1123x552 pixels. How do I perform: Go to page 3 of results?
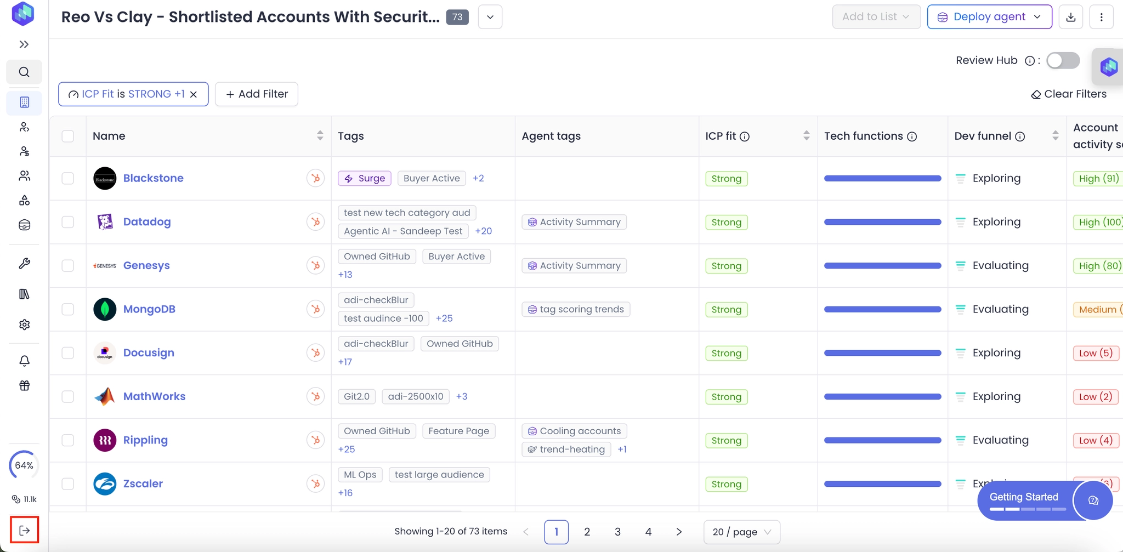(x=617, y=532)
